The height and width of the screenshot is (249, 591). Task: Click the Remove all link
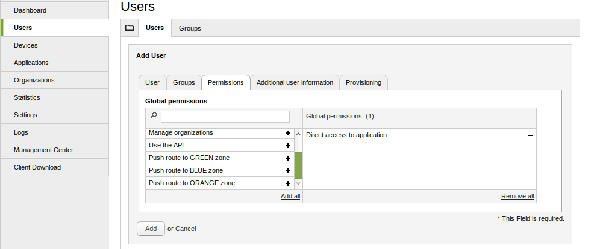[517, 197]
